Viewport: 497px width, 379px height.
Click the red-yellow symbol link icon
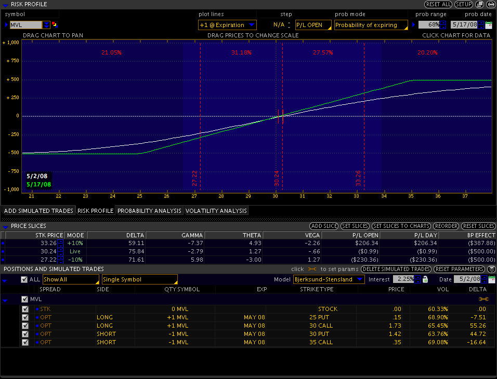coord(55,24)
